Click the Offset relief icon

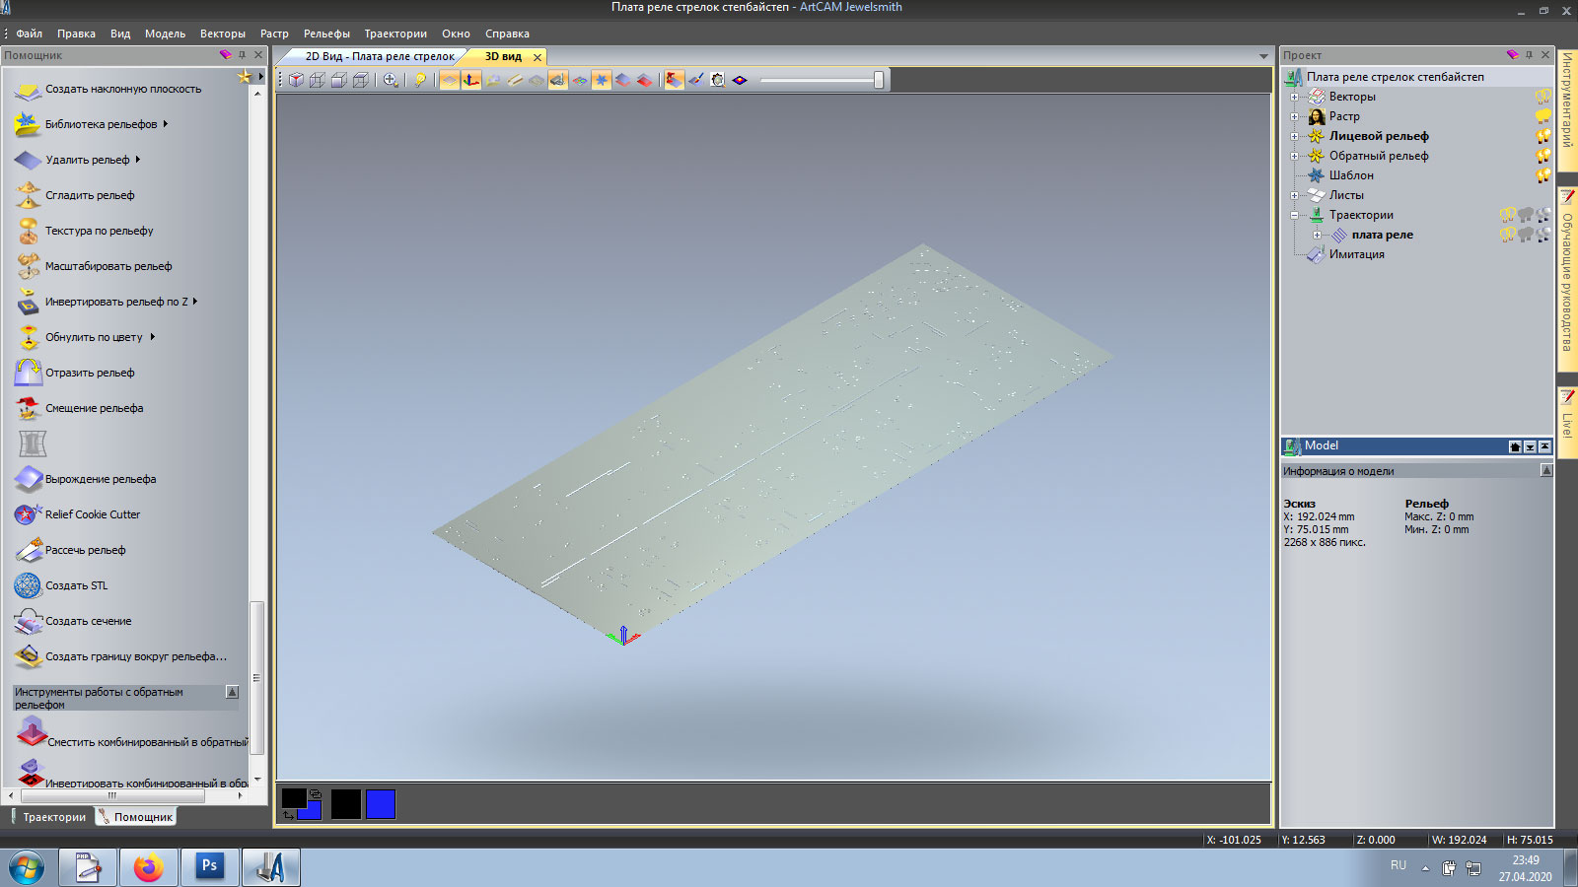pos(29,408)
